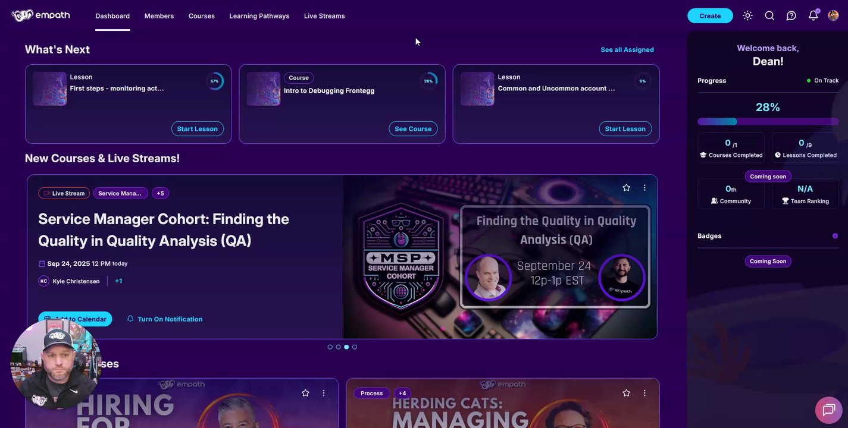This screenshot has width=848, height=428.
Task: Click the Process tag on Herding Cats
Action: [371, 394]
